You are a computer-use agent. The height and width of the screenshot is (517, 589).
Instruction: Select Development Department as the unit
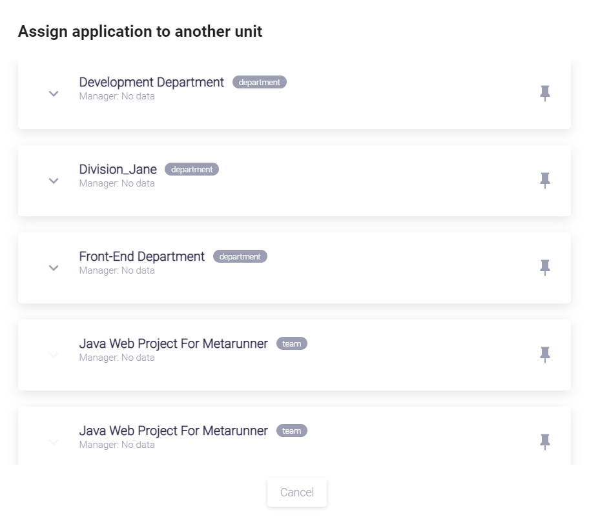coord(151,83)
